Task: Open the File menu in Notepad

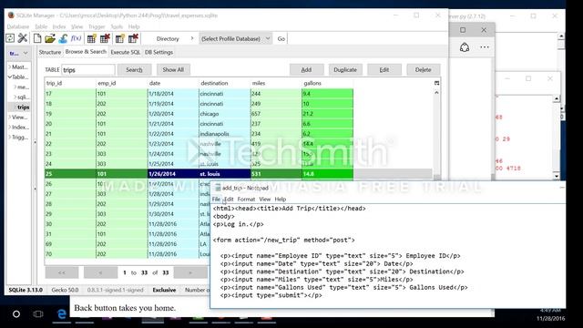Action: tap(216, 200)
